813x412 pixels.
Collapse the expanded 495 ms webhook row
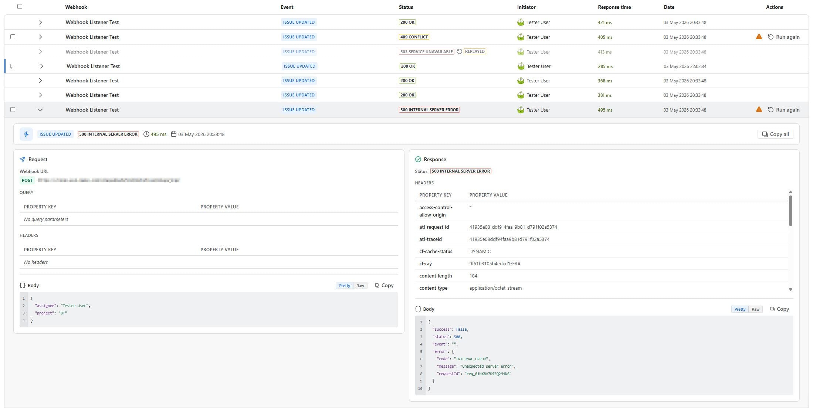pos(40,110)
